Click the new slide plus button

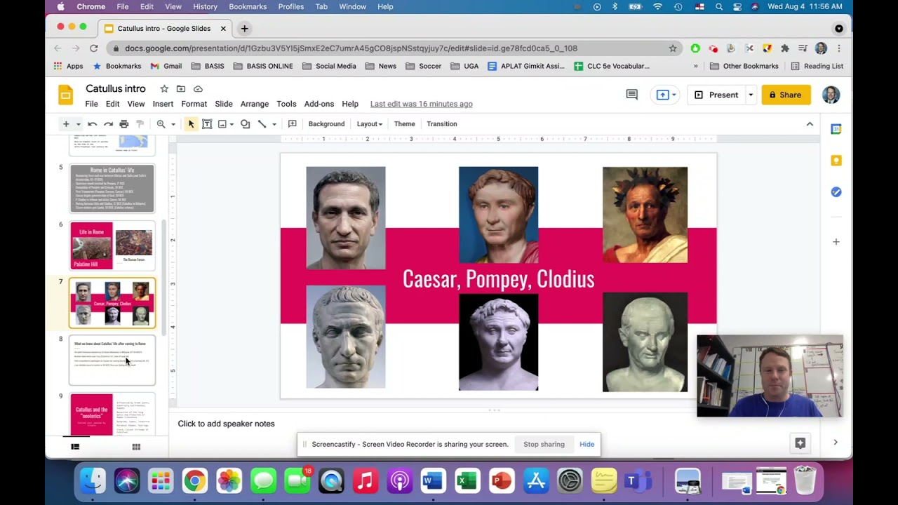click(66, 124)
